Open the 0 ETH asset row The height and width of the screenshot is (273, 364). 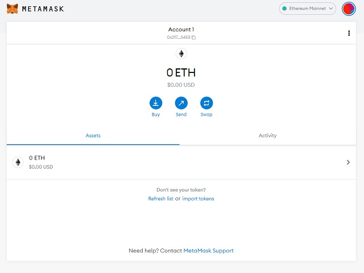coord(181,162)
